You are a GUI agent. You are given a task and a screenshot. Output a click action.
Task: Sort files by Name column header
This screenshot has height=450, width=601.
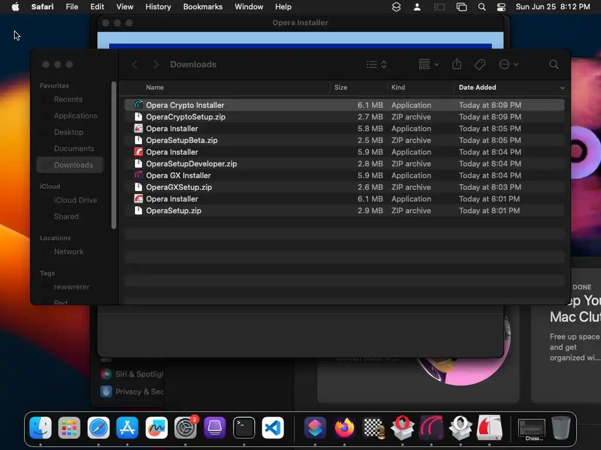(154, 87)
